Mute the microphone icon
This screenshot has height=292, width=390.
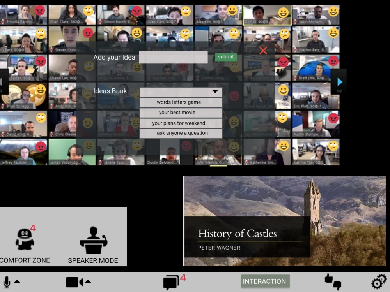[x=7, y=282]
